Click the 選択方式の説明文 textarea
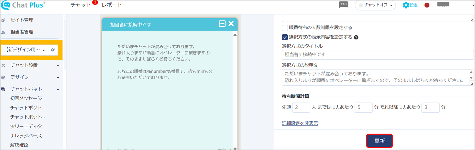Screen dimensions: 475x150 pyautogui.click(x=378, y=77)
